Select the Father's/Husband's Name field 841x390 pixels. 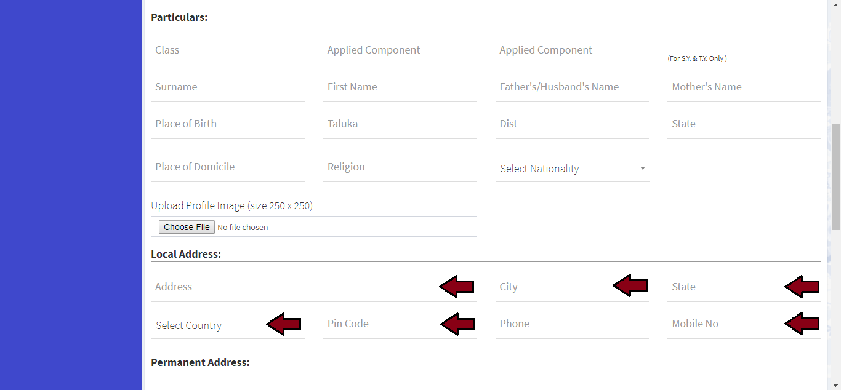click(x=572, y=87)
